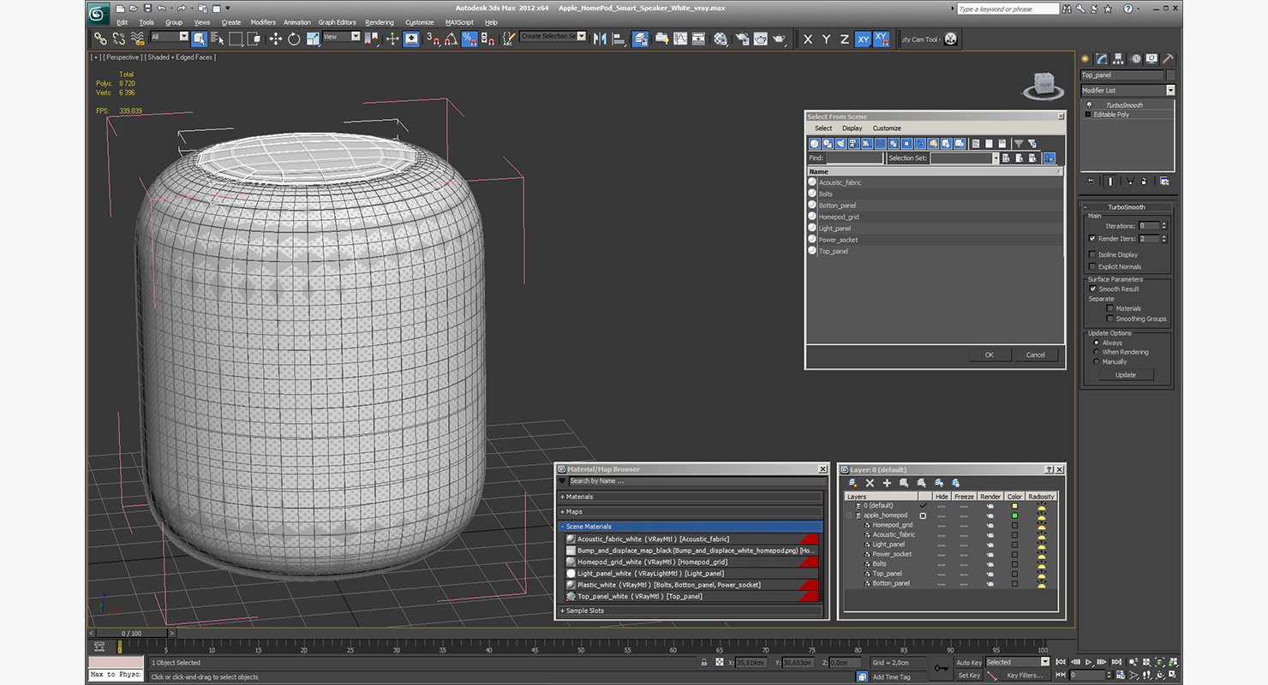This screenshot has width=1268, height=685.
Task: Add selected objects to layer plus icon
Action: tap(887, 483)
